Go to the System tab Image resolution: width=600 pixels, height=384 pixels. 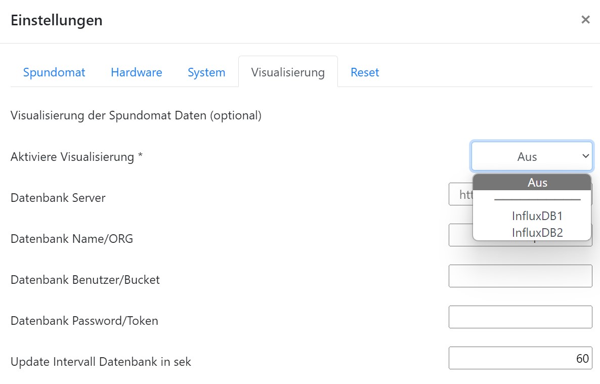[x=206, y=72]
